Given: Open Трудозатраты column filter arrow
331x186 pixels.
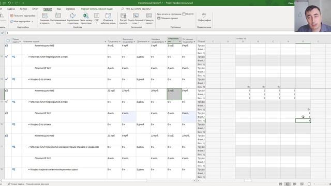Looking at the screenshot, I should pyautogui.click(x=119, y=42).
